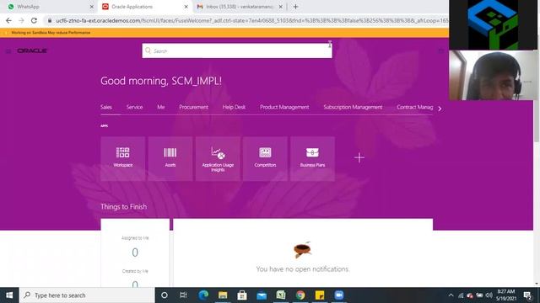This screenshot has width=540, height=303.
Task: Click the taskbar clock and date
Action: point(506,295)
